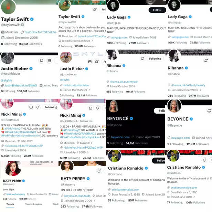The image size is (212, 212).
Task: Open the ladygaga.com link on the left Gaga profile
Action: pos(119,38)
